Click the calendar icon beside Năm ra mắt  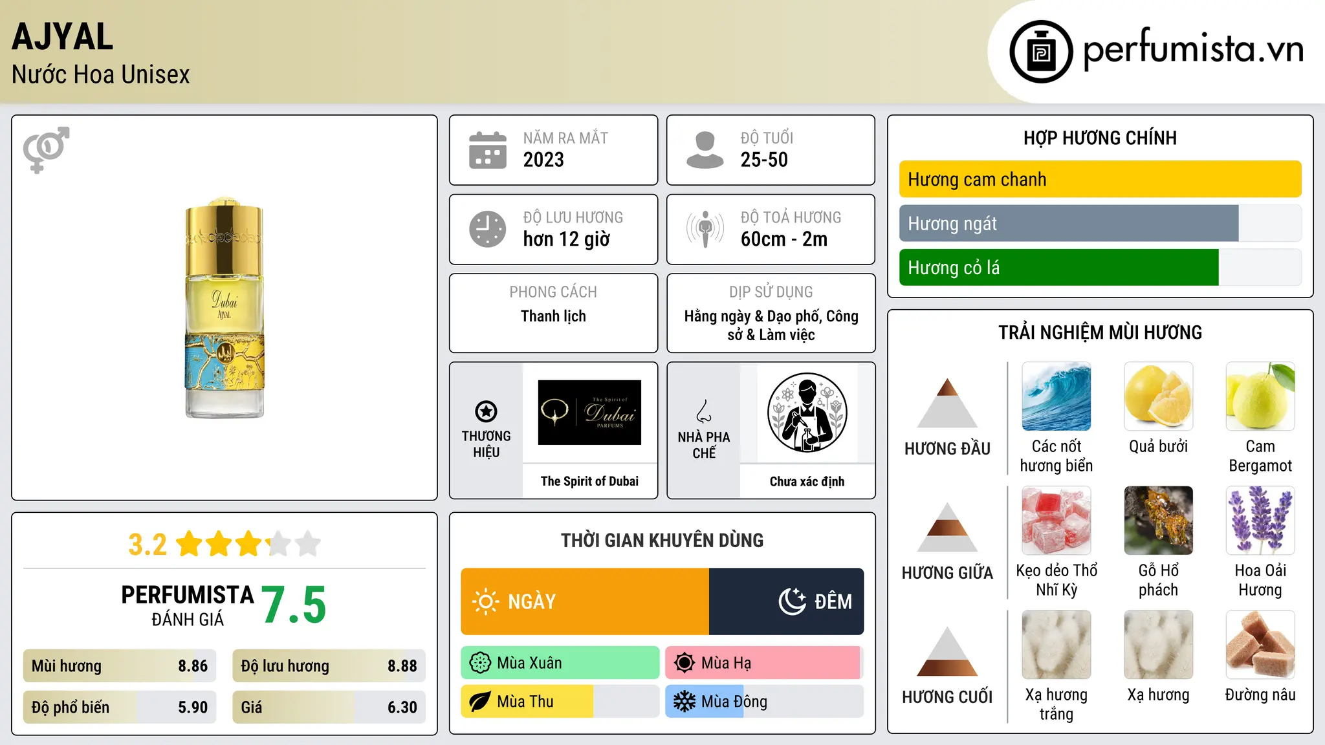coord(488,150)
